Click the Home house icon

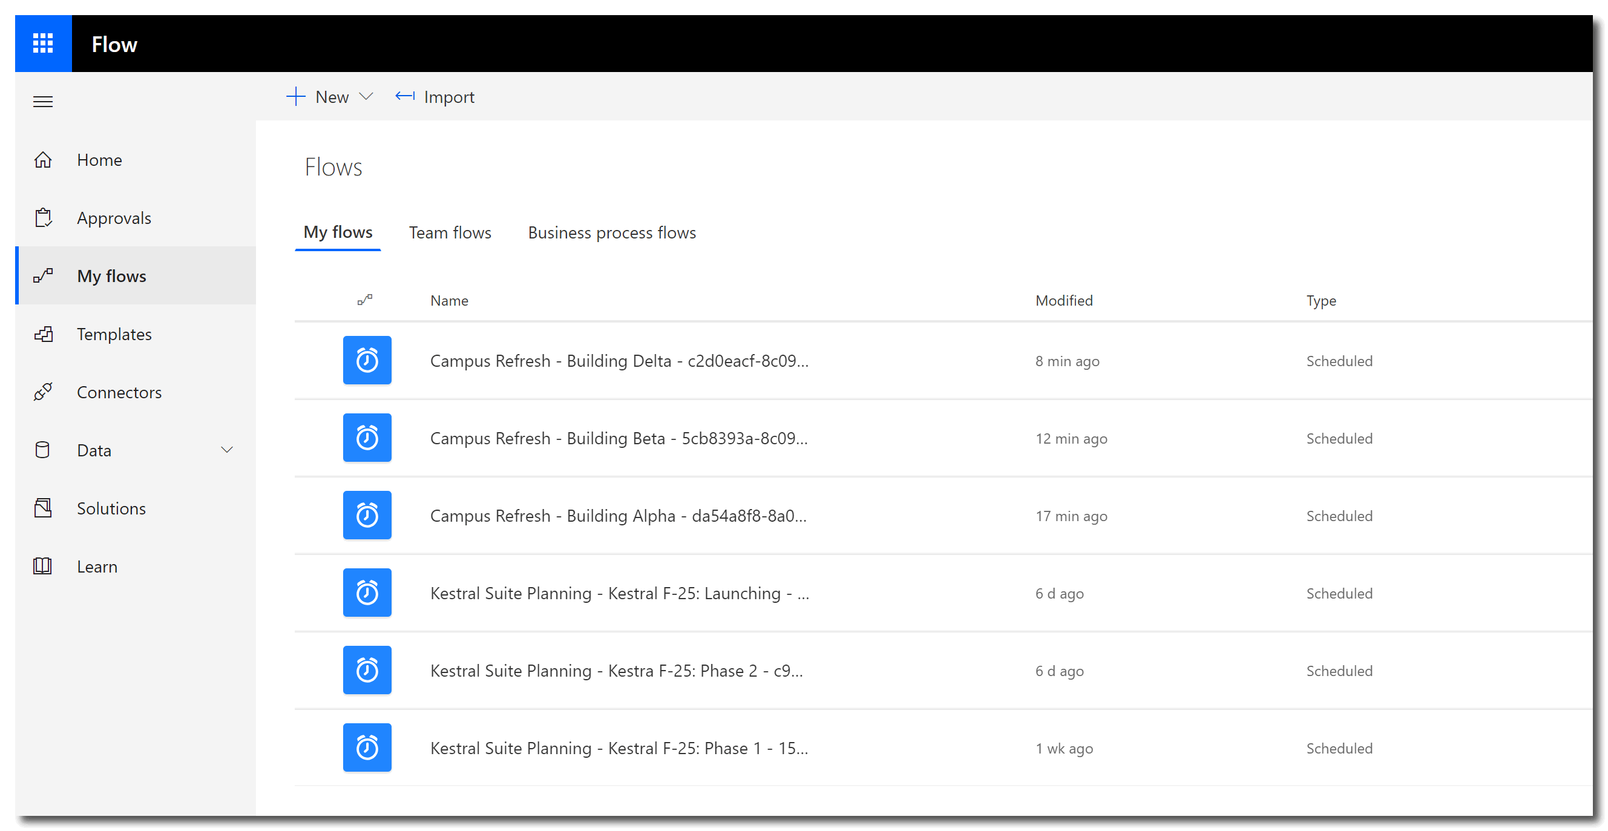click(x=43, y=160)
